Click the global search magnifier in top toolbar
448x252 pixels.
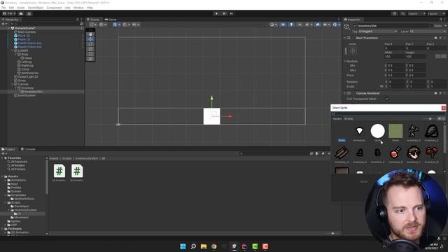click(402, 13)
